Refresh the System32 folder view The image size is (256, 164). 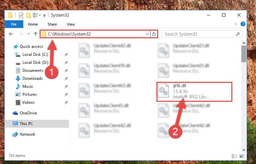click(x=154, y=34)
